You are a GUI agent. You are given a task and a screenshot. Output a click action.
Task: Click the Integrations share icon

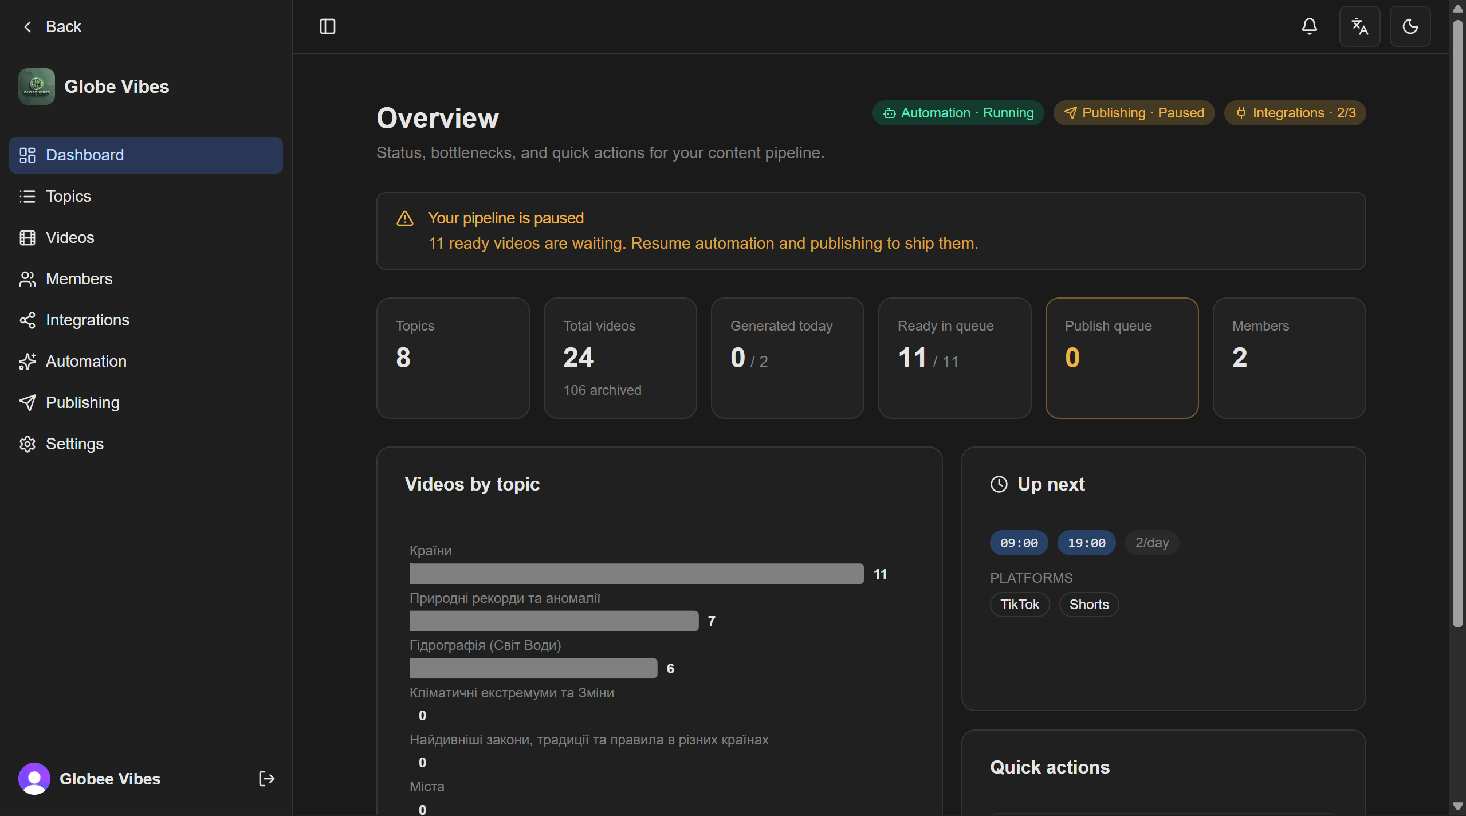(x=27, y=320)
